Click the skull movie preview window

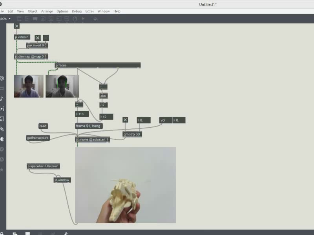tap(125, 185)
